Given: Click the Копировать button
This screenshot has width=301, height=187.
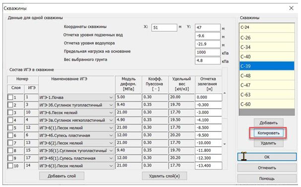Looking at the screenshot, I should point(268,133).
